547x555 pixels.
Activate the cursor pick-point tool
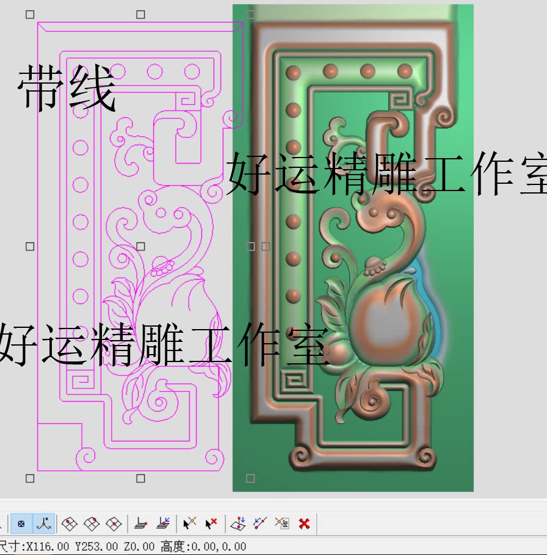tap(189, 523)
